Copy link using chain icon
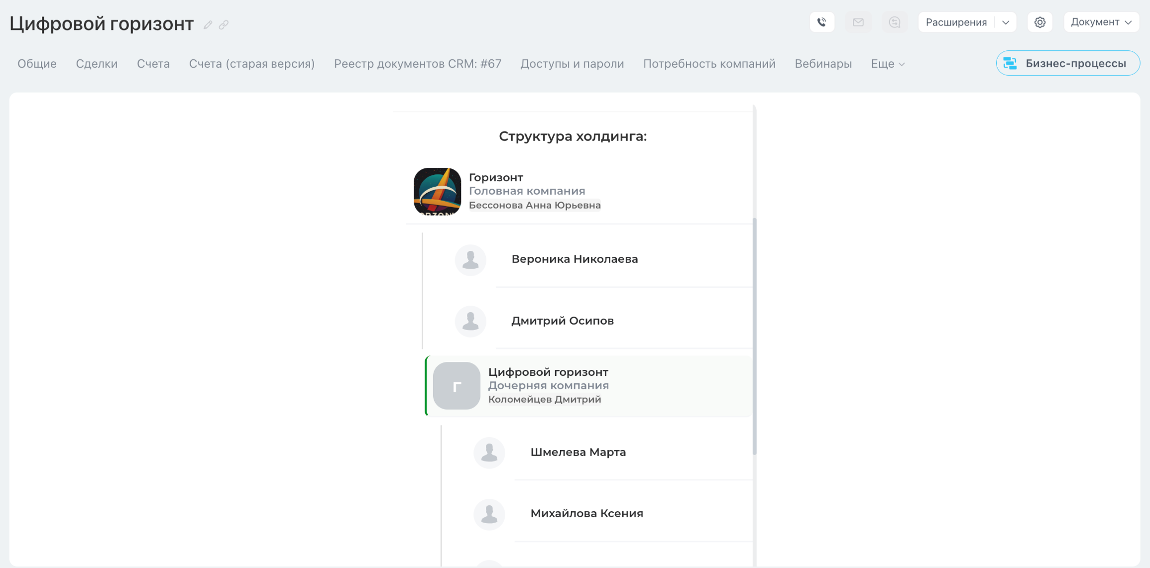 (224, 25)
